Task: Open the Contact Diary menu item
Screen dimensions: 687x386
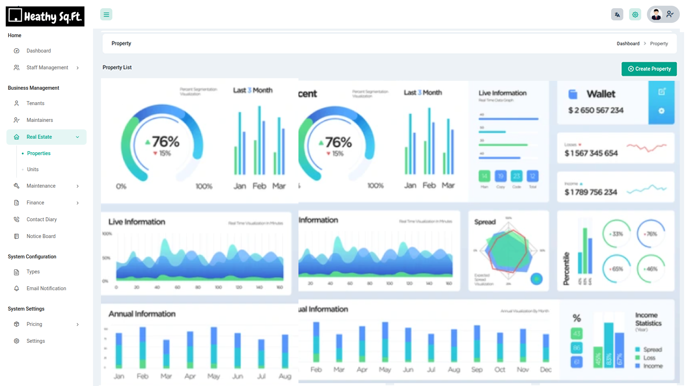Action: pyautogui.click(x=42, y=219)
